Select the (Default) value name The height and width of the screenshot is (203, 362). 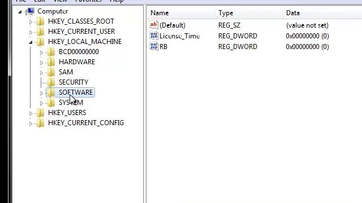(173, 25)
